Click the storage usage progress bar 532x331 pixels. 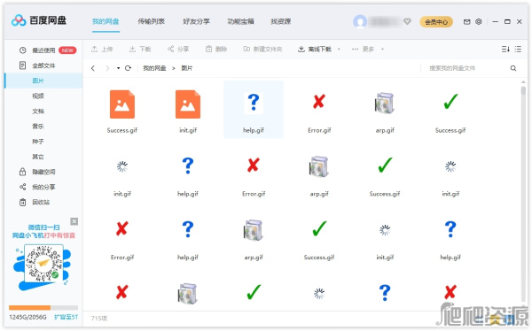pyautogui.click(x=43, y=308)
